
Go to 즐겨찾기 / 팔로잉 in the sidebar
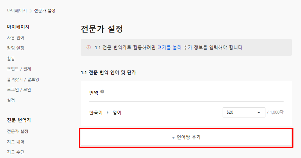(23, 79)
